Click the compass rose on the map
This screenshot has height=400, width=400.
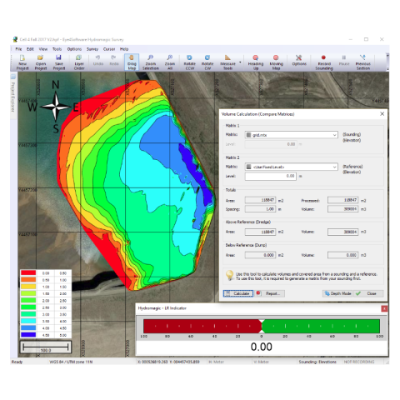(x=56, y=107)
